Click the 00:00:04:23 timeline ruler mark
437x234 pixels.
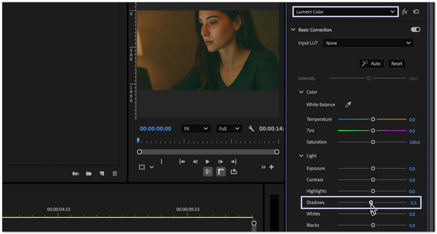(59, 209)
